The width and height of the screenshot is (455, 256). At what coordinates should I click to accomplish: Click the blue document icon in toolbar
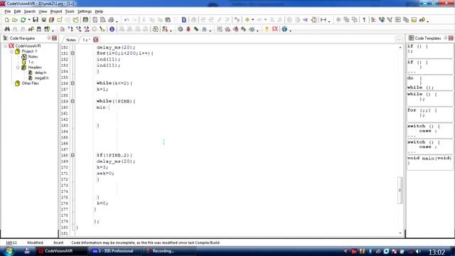coord(183,20)
